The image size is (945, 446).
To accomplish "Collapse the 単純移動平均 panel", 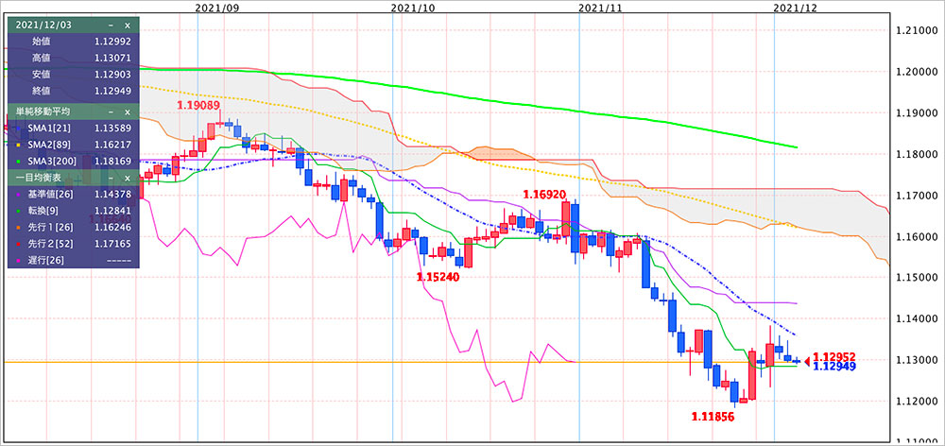I will (x=111, y=111).
